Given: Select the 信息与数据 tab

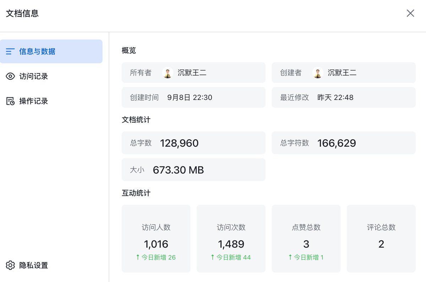Looking at the screenshot, I should (x=51, y=51).
